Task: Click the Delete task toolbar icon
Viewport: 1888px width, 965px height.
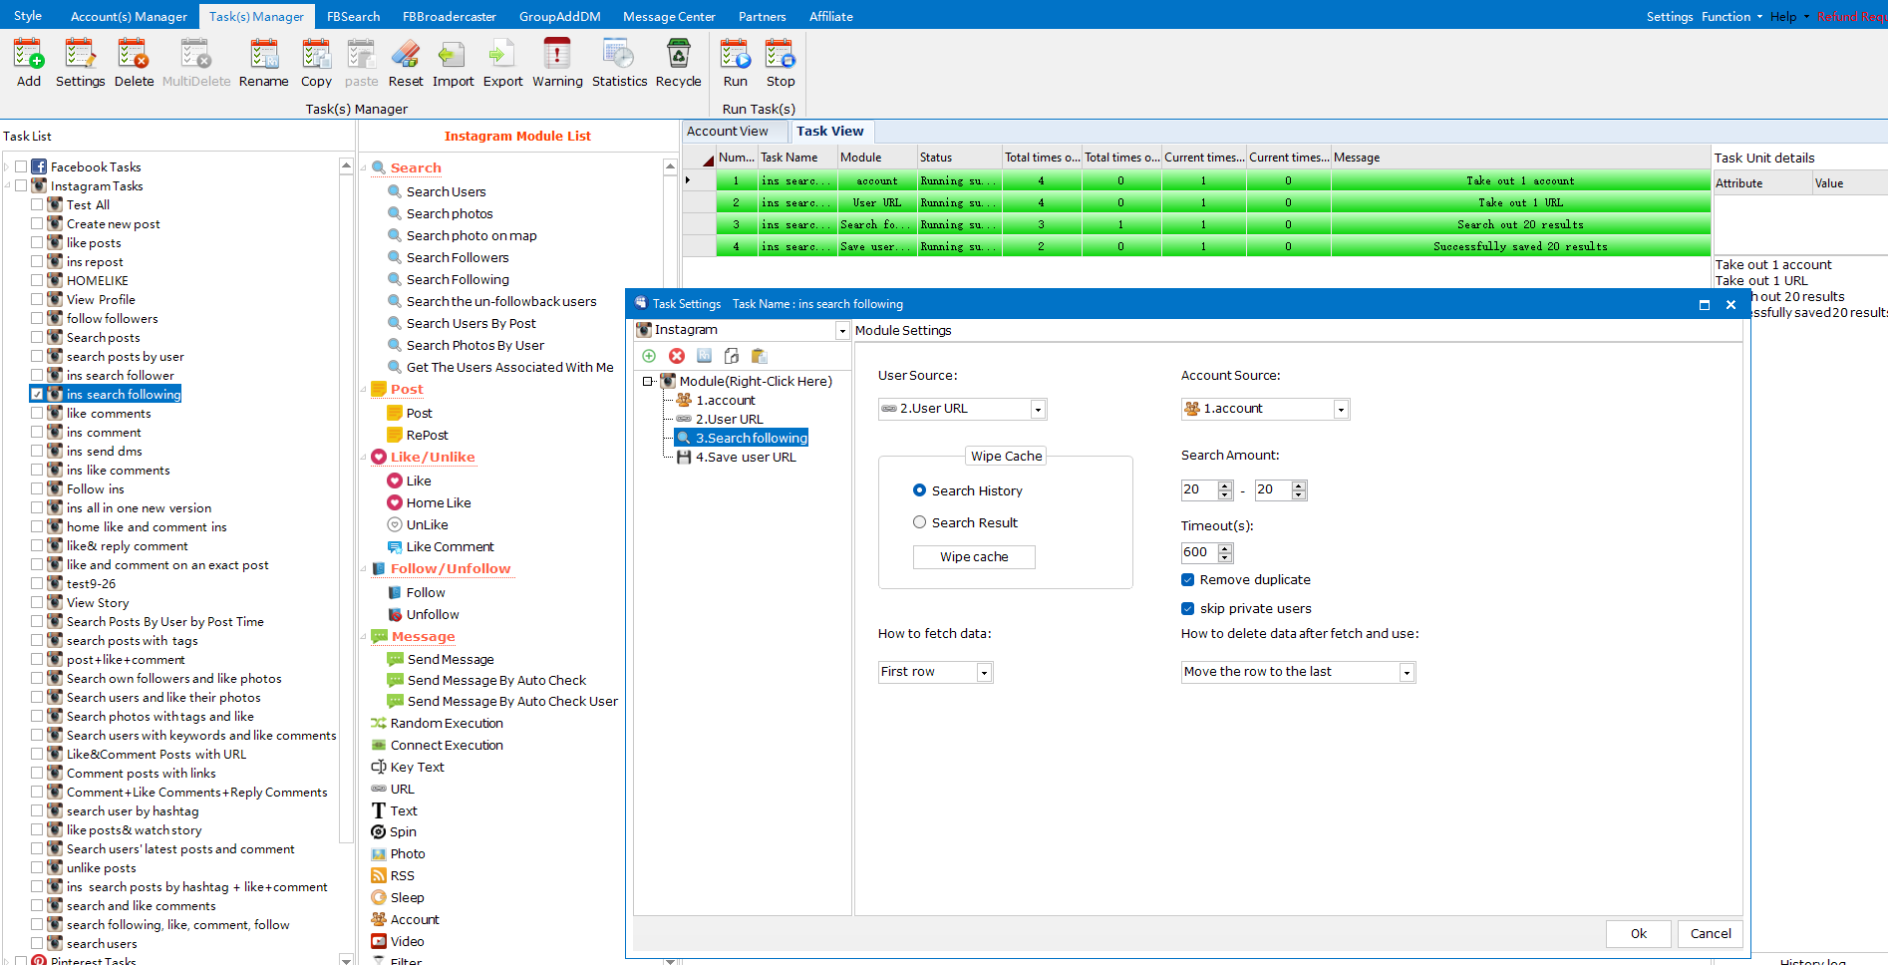Action: click(x=134, y=62)
